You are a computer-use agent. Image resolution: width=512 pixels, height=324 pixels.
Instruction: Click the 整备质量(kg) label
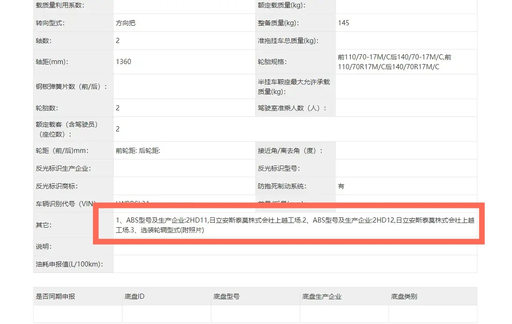(x=278, y=23)
